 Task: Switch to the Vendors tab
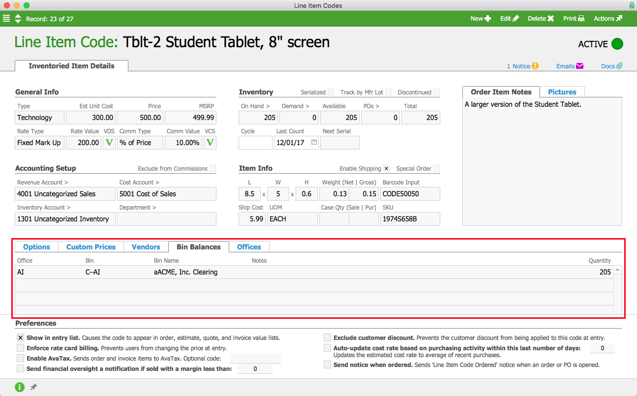pos(146,247)
